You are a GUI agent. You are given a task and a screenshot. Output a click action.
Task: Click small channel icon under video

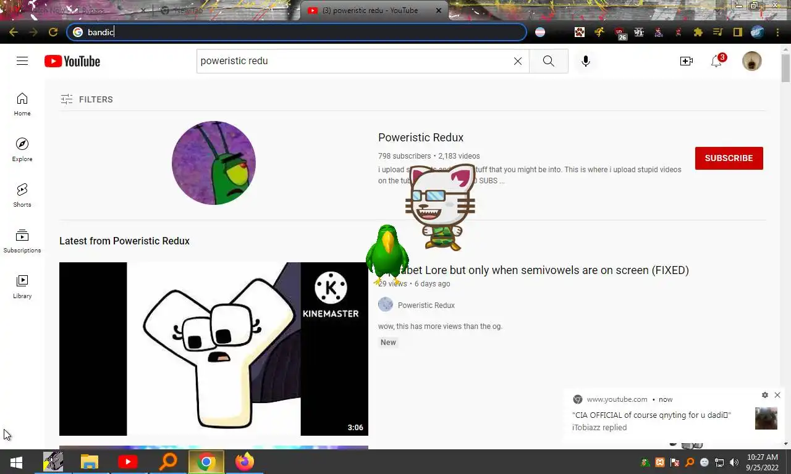[x=386, y=304]
